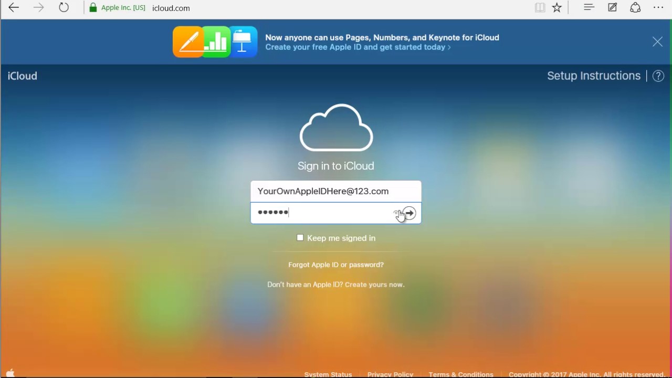This screenshot has height=378, width=672.
Task: Open System Status footer link
Action: coord(328,374)
